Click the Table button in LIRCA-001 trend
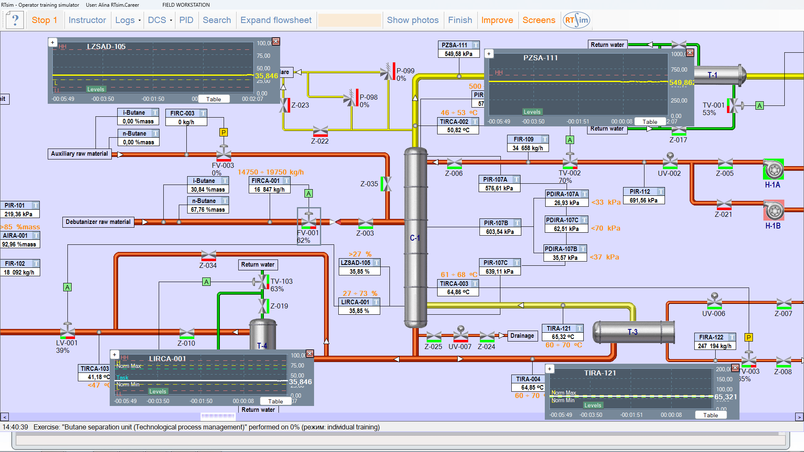Image resolution: width=804 pixels, height=452 pixels. click(276, 401)
